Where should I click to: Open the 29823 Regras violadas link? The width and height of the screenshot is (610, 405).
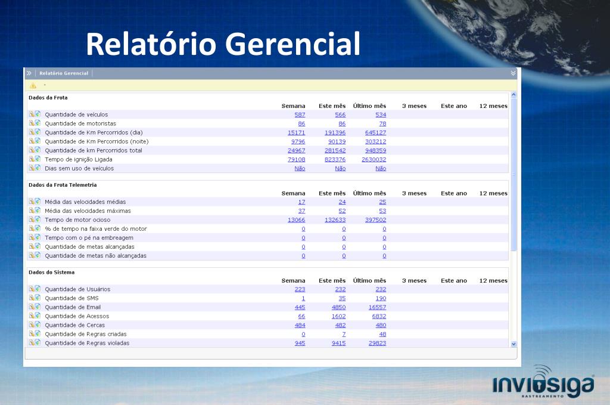(x=377, y=343)
